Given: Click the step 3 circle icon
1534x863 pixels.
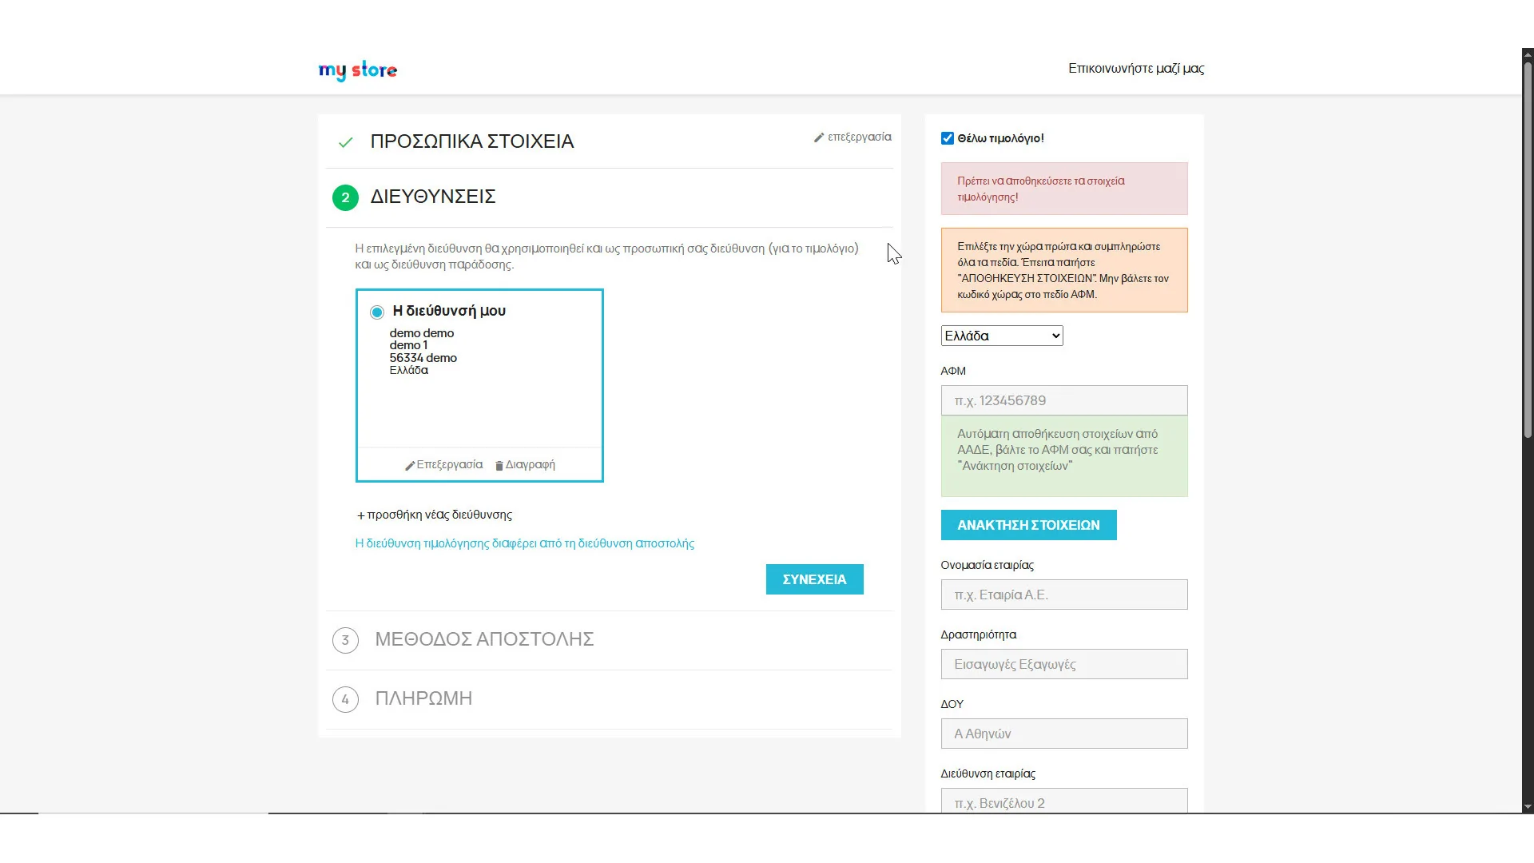Looking at the screenshot, I should tap(345, 640).
